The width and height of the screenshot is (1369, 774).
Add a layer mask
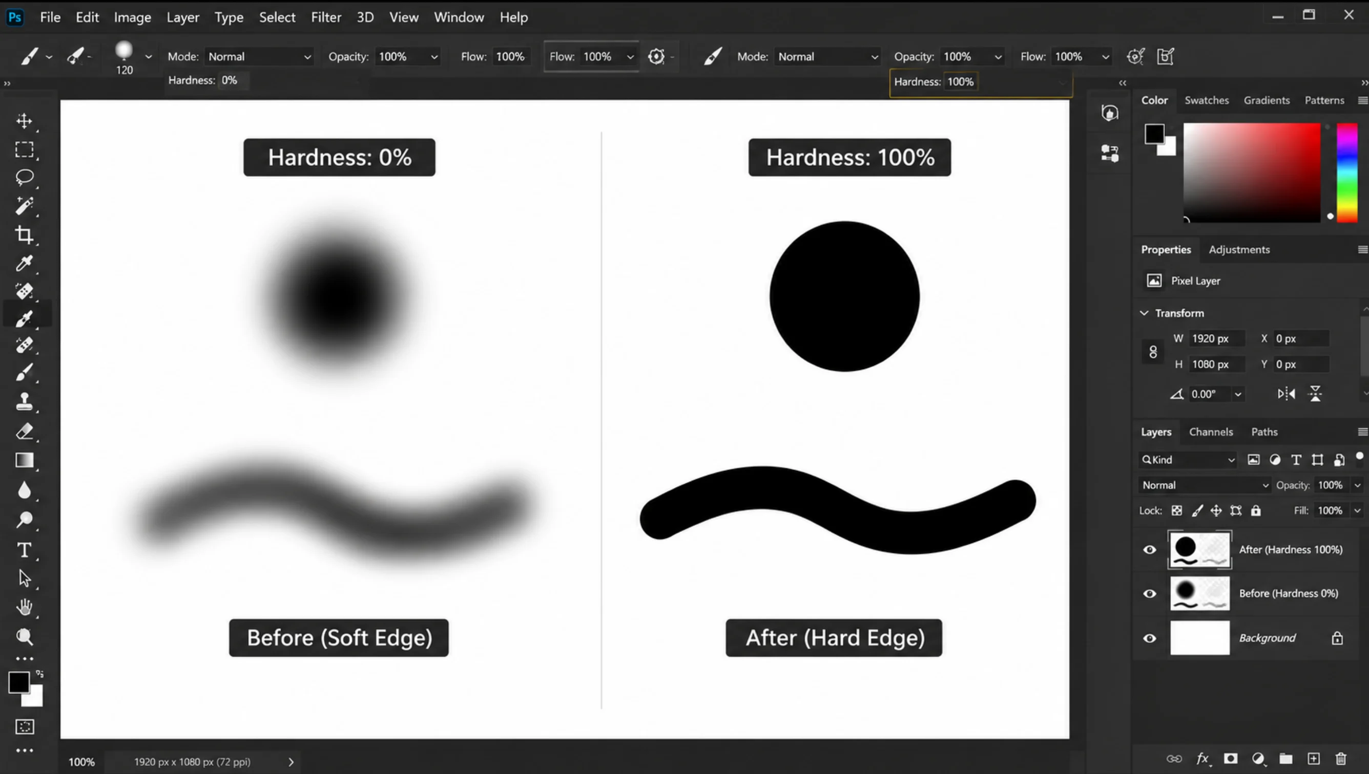[x=1230, y=759]
